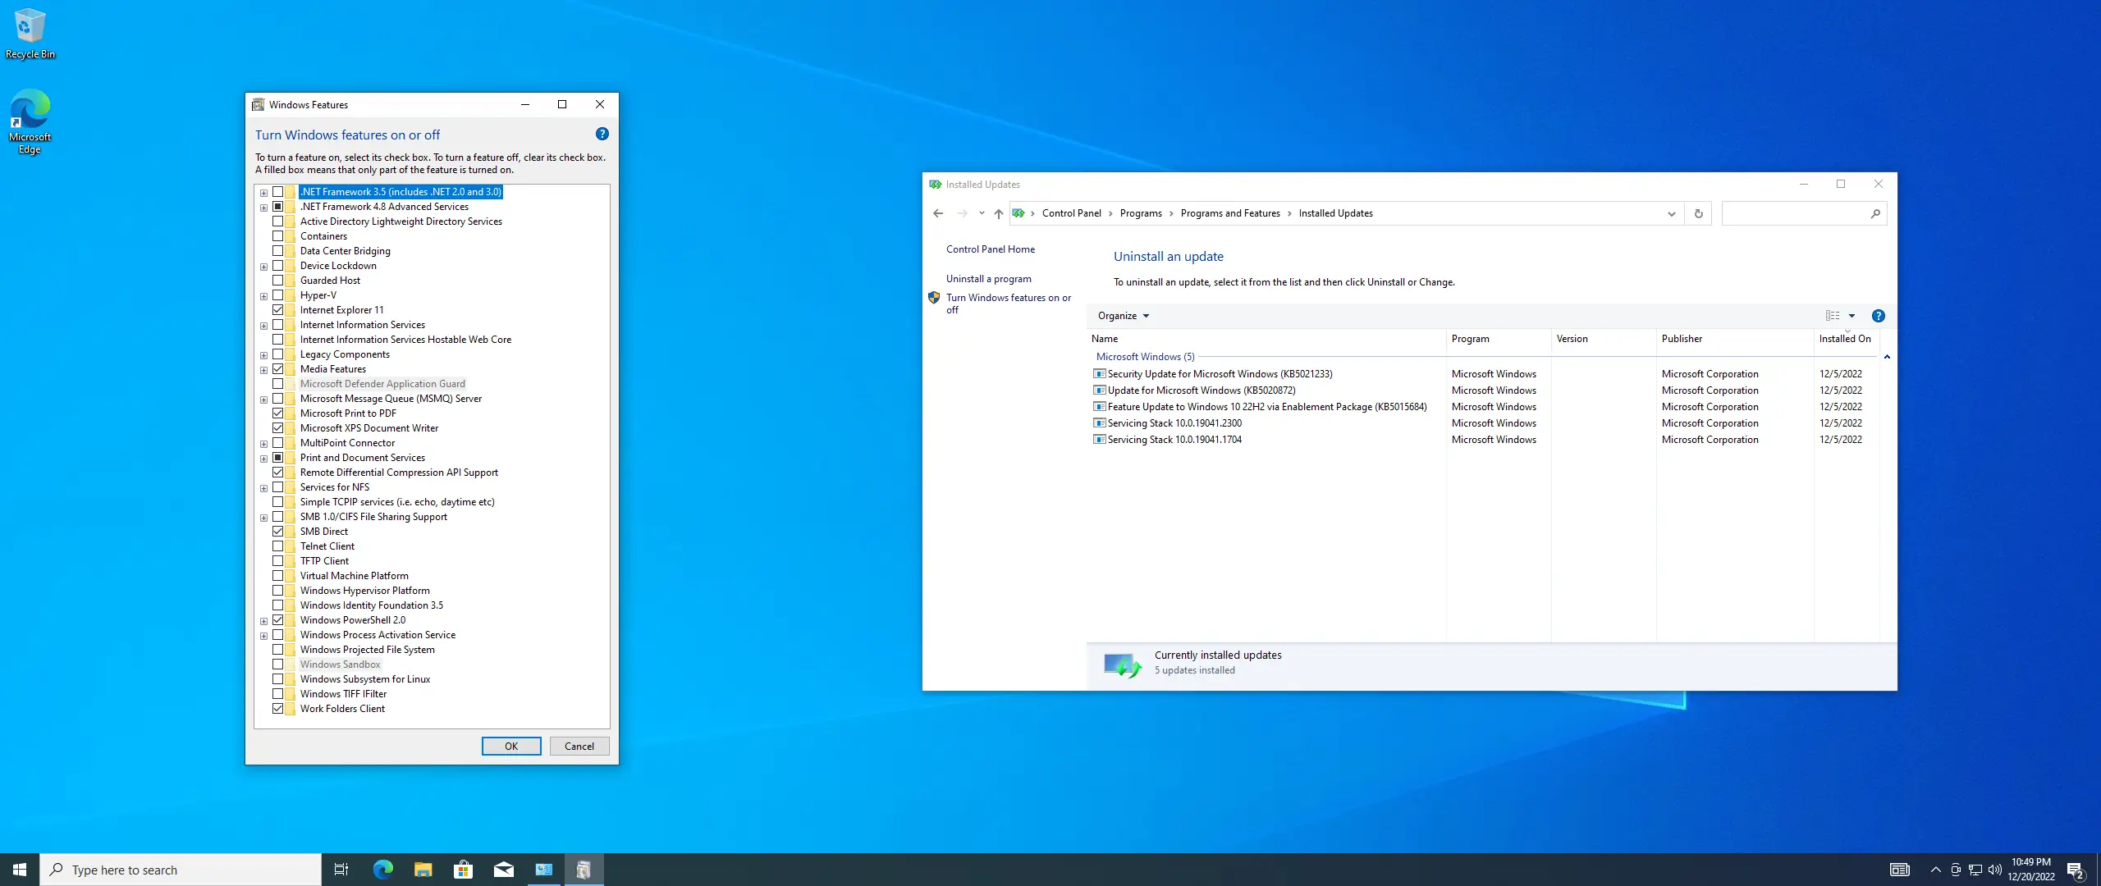Screen dimensions: 2101x886
Task: Sort updates by the Publisher column
Action: click(1682, 339)
